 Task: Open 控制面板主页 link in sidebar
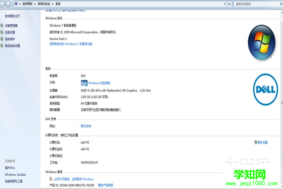coord(12,16)
